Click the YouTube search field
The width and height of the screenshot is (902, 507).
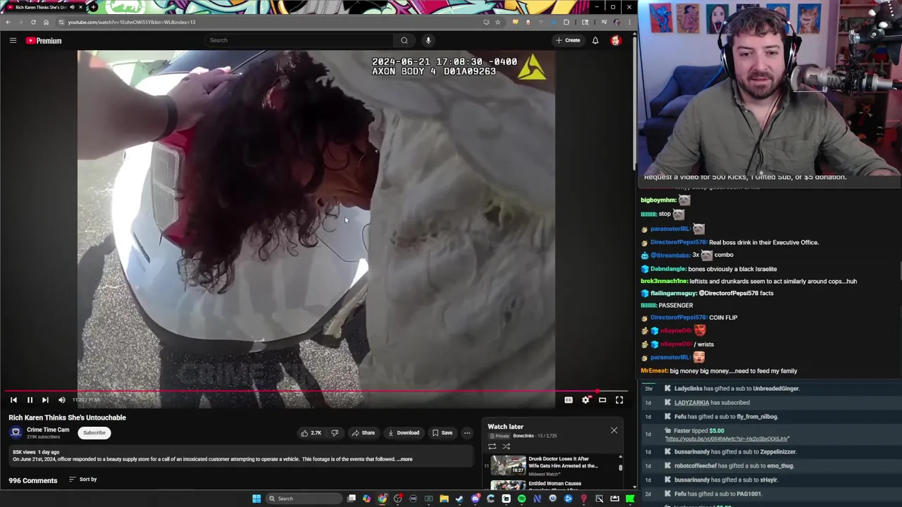pyautogui.click(x=299, y=40)
